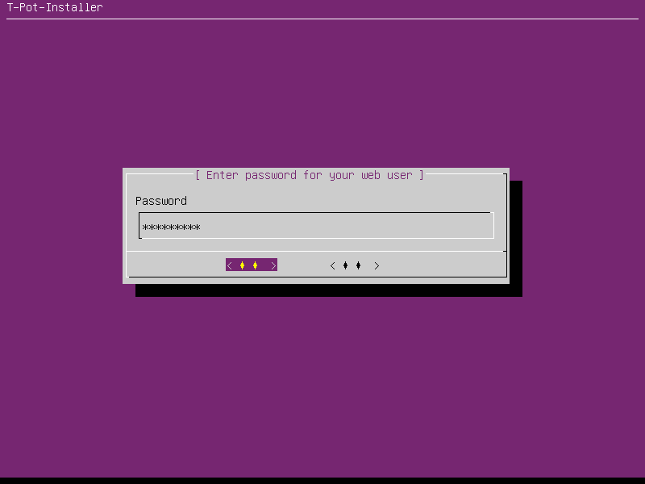The image size is (645, 484).
Task: Click the 'Password' field label
Action: (161, 201)
